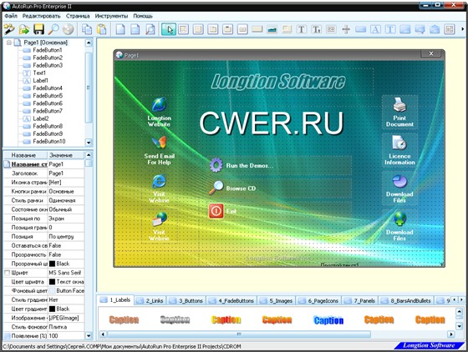This screenshot has height=352, width=468.
Task: Open the Инструменты menu
Action: (111, 16)
